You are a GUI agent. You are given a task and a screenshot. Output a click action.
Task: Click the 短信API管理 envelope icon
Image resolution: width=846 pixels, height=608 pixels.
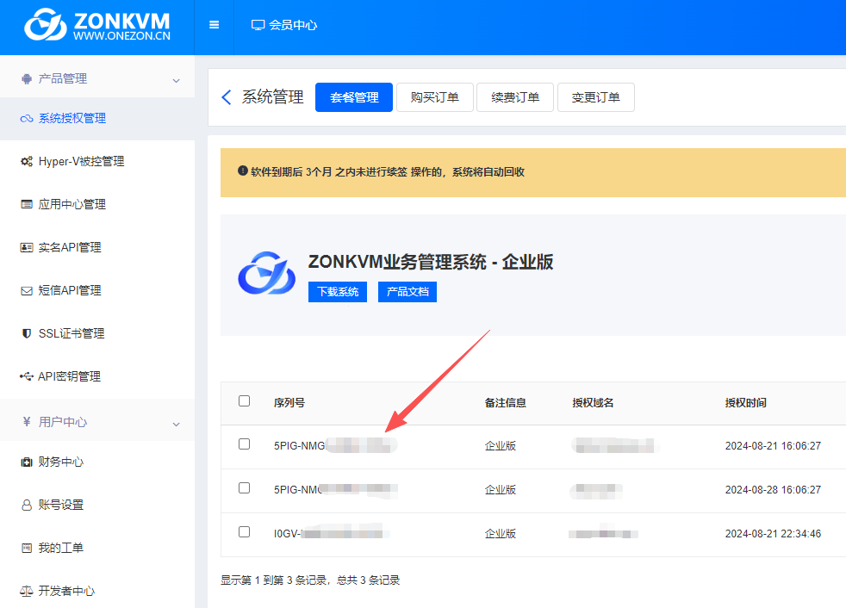click(x=27, y=290)
